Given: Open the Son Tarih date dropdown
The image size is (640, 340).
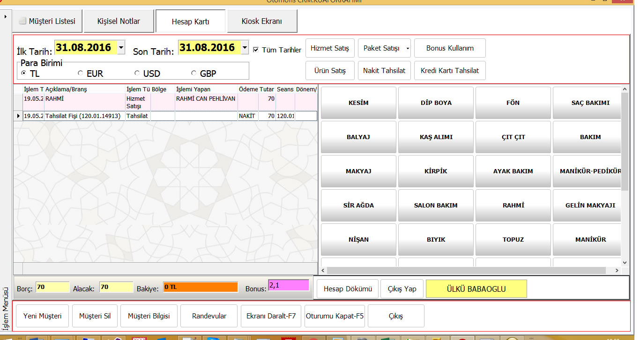Looking at the screenshot, I should 245,47.
